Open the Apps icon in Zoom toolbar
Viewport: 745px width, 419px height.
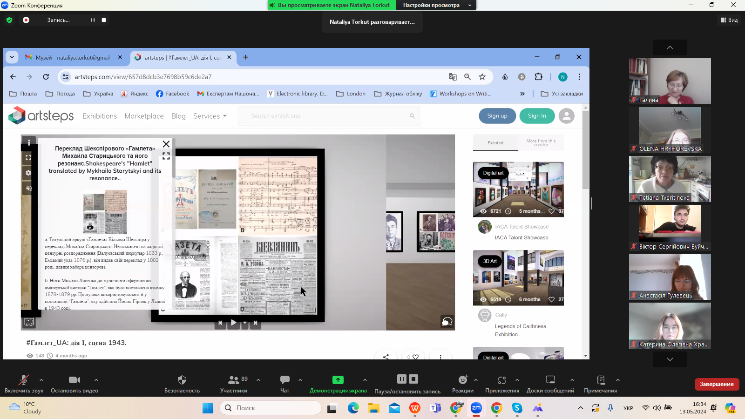(x=501, y=380)
